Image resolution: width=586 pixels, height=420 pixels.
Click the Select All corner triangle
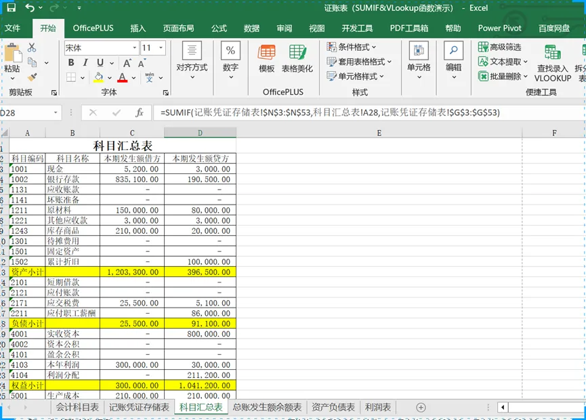pyautogui.click(x=5, y=133)
